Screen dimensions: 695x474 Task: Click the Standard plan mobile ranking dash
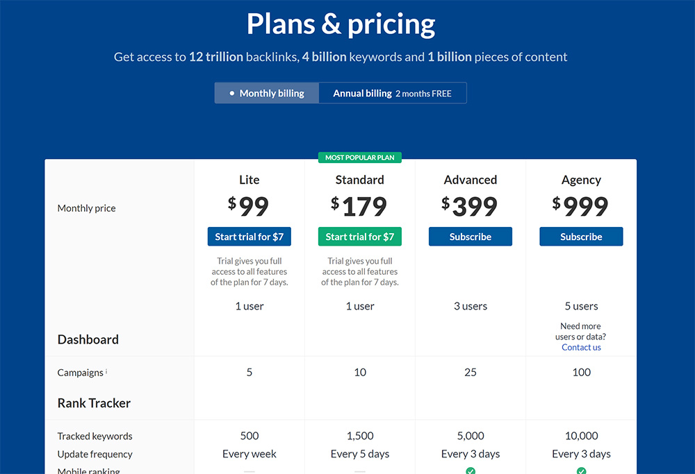click(x=360, y=472)
